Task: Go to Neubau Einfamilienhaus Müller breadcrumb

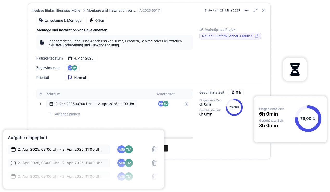Action: pos(56,11)
